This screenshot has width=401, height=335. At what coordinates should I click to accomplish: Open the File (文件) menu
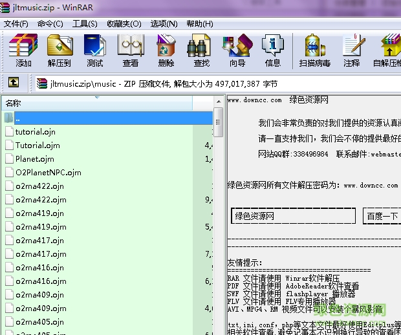coord(16,24)
